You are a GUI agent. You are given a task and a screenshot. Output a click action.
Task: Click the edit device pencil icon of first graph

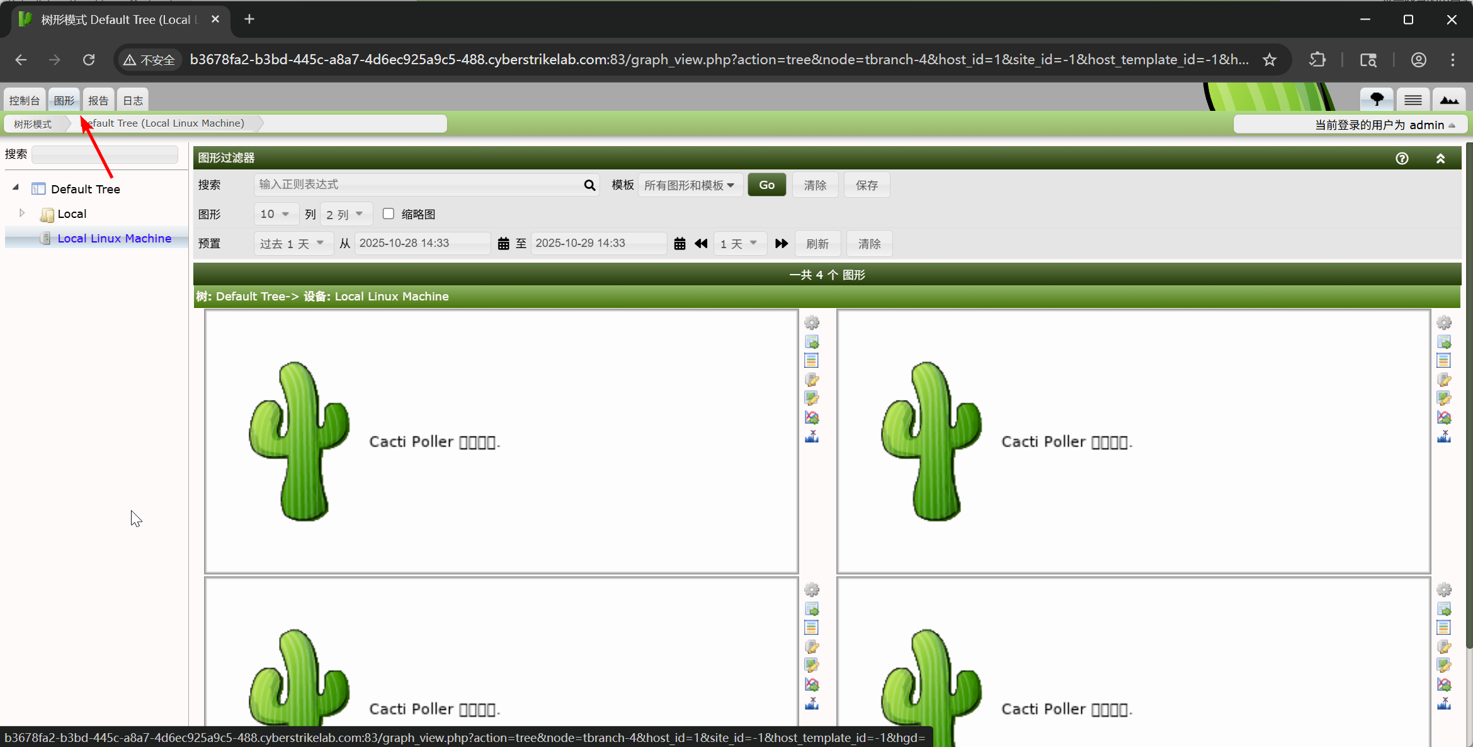(x=812, y=380)
